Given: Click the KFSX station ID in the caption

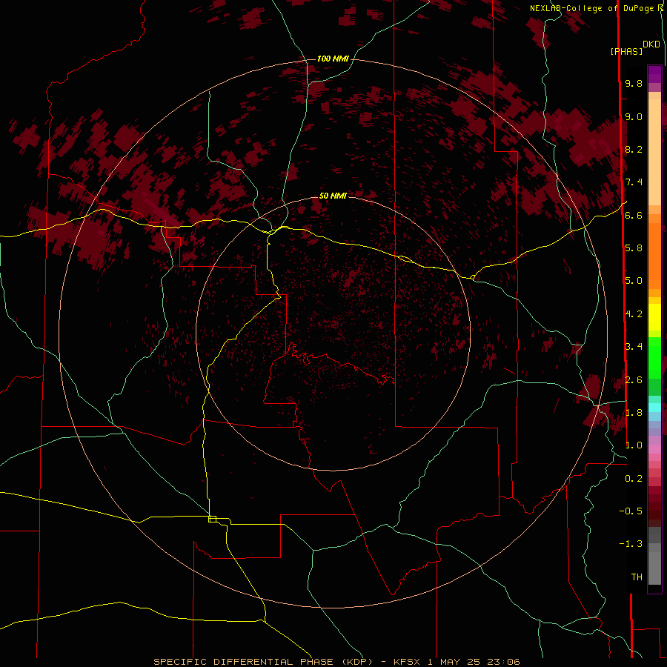Looking at the screenshot, I should coord(407,662).
